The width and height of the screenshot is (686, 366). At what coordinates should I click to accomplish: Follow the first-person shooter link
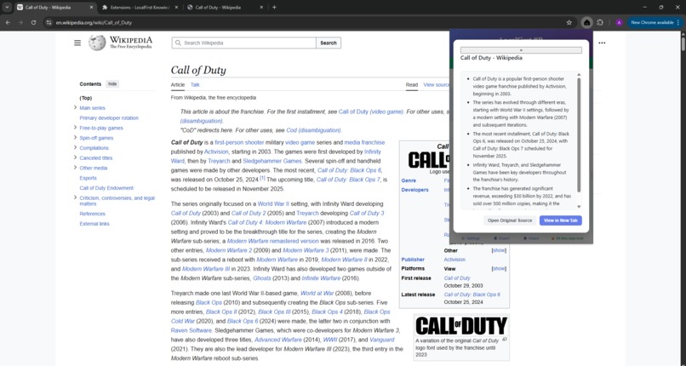239,142
